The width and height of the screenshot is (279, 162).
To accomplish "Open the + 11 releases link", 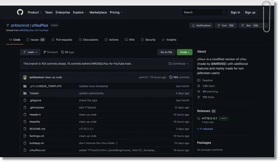I will tap(205, 129).
